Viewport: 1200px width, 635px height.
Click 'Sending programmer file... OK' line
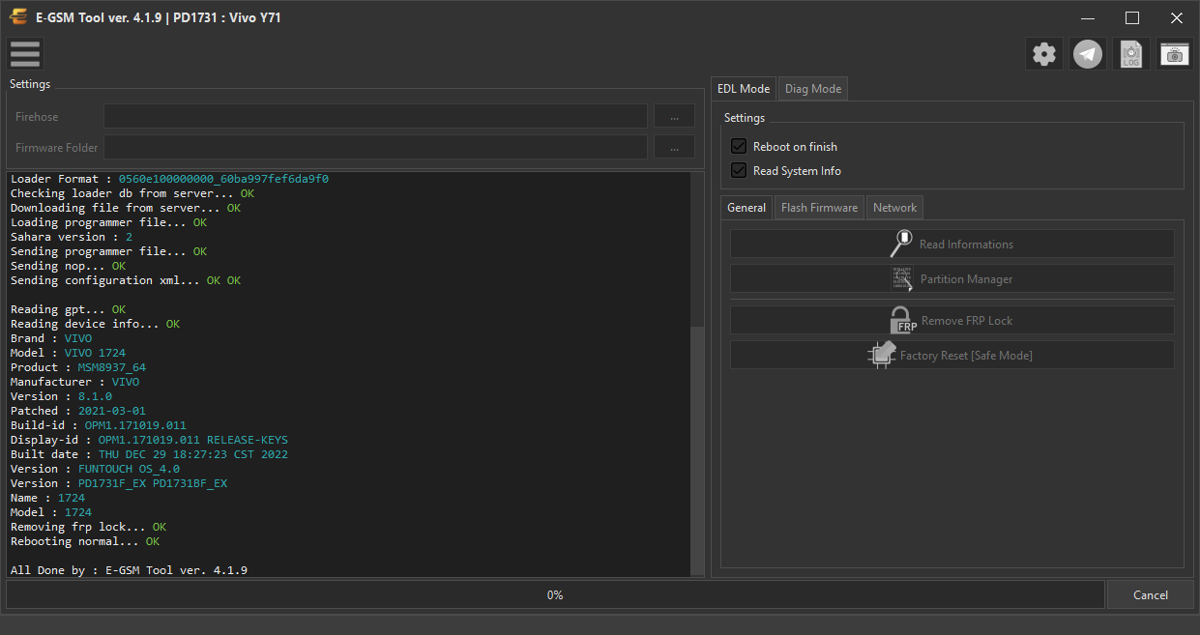coord(108,251)
